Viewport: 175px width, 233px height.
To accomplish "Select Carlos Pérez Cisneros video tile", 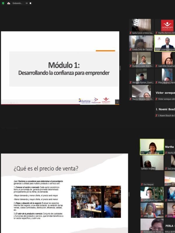I will [152, 194].
